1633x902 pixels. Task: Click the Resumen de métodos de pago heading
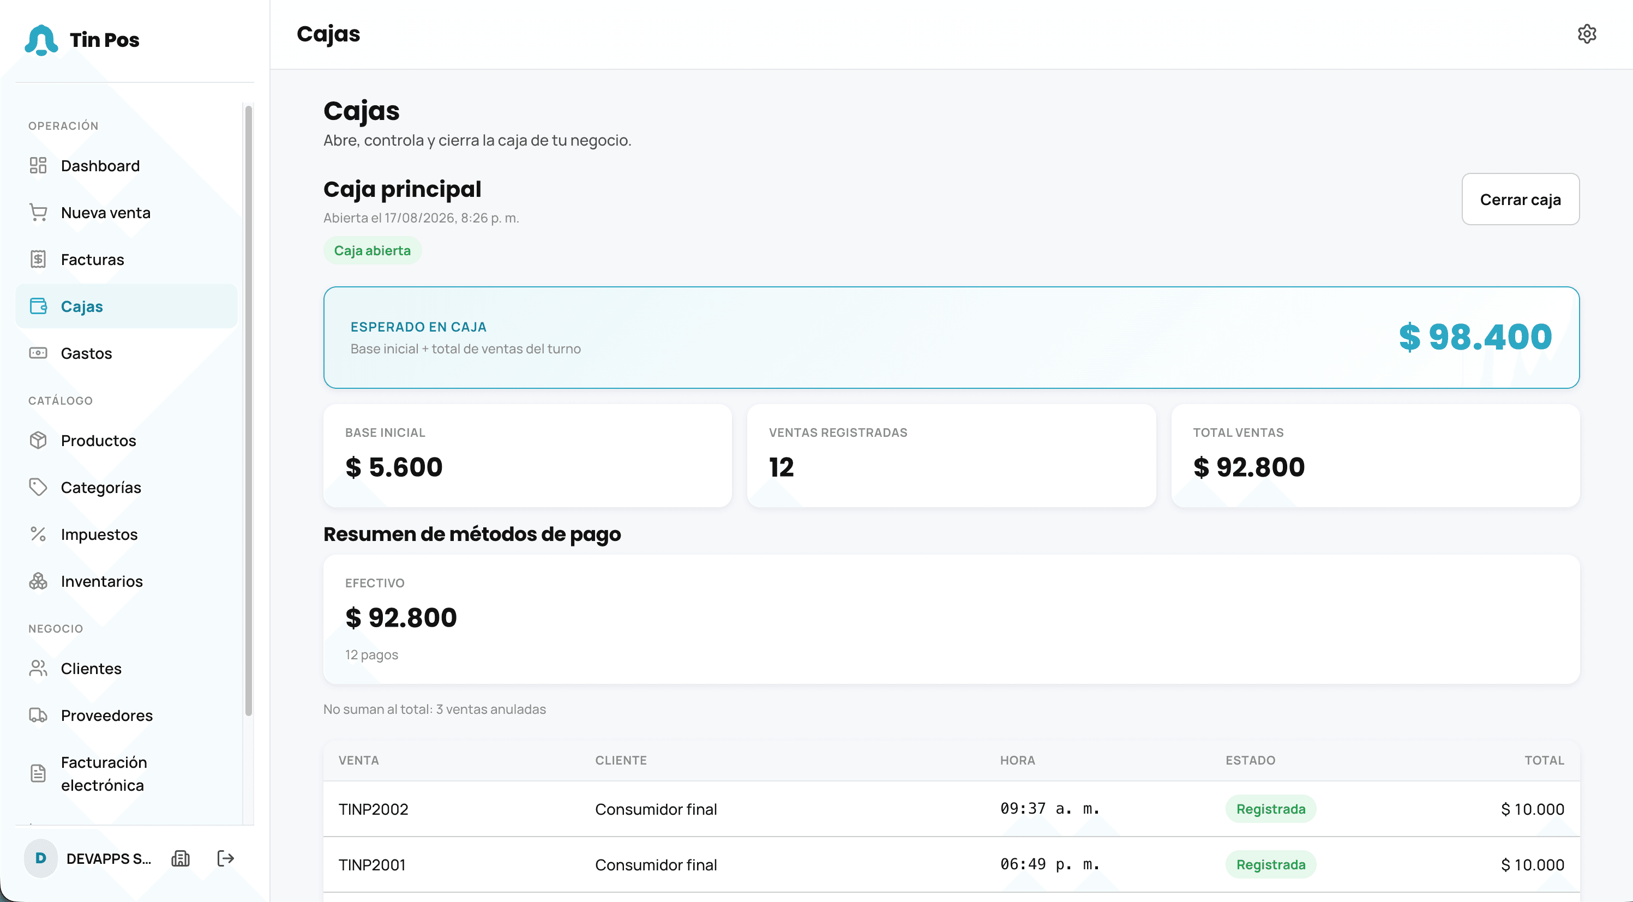(x=472, y=534)
